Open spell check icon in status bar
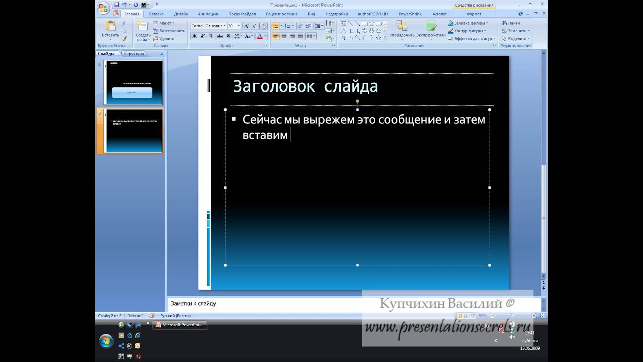The width and height of the screenshot is (643, 362). pyautogui.click(x=152, y=316)
